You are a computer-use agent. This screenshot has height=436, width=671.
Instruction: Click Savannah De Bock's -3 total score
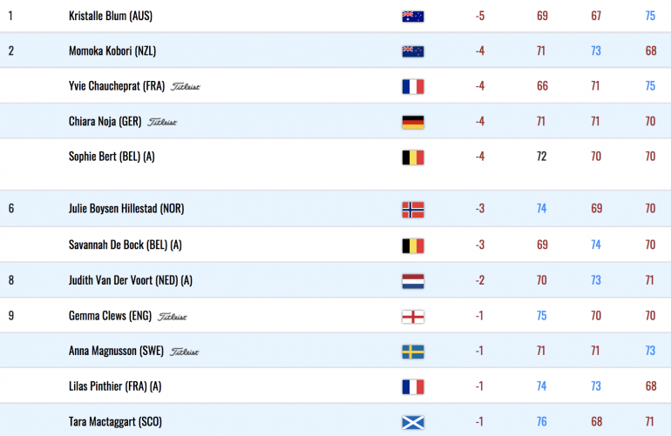[x=479, y=245]
